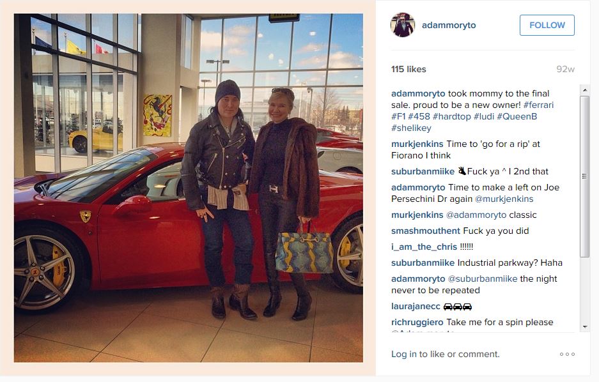Viewport: 599px width, 382px height.
Task: Open the i_am_the_chris commenter profile
Action: [424, 247]
